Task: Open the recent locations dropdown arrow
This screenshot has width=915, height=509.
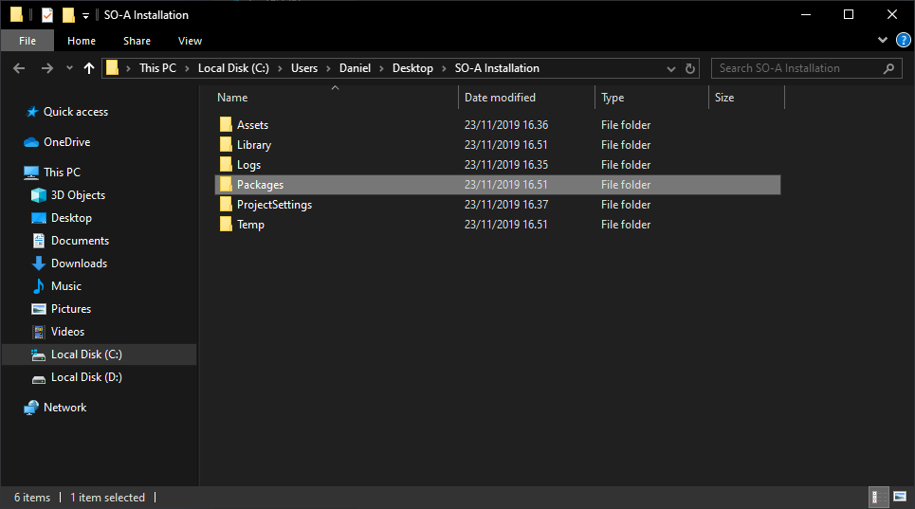Action: tap(69, 68)
